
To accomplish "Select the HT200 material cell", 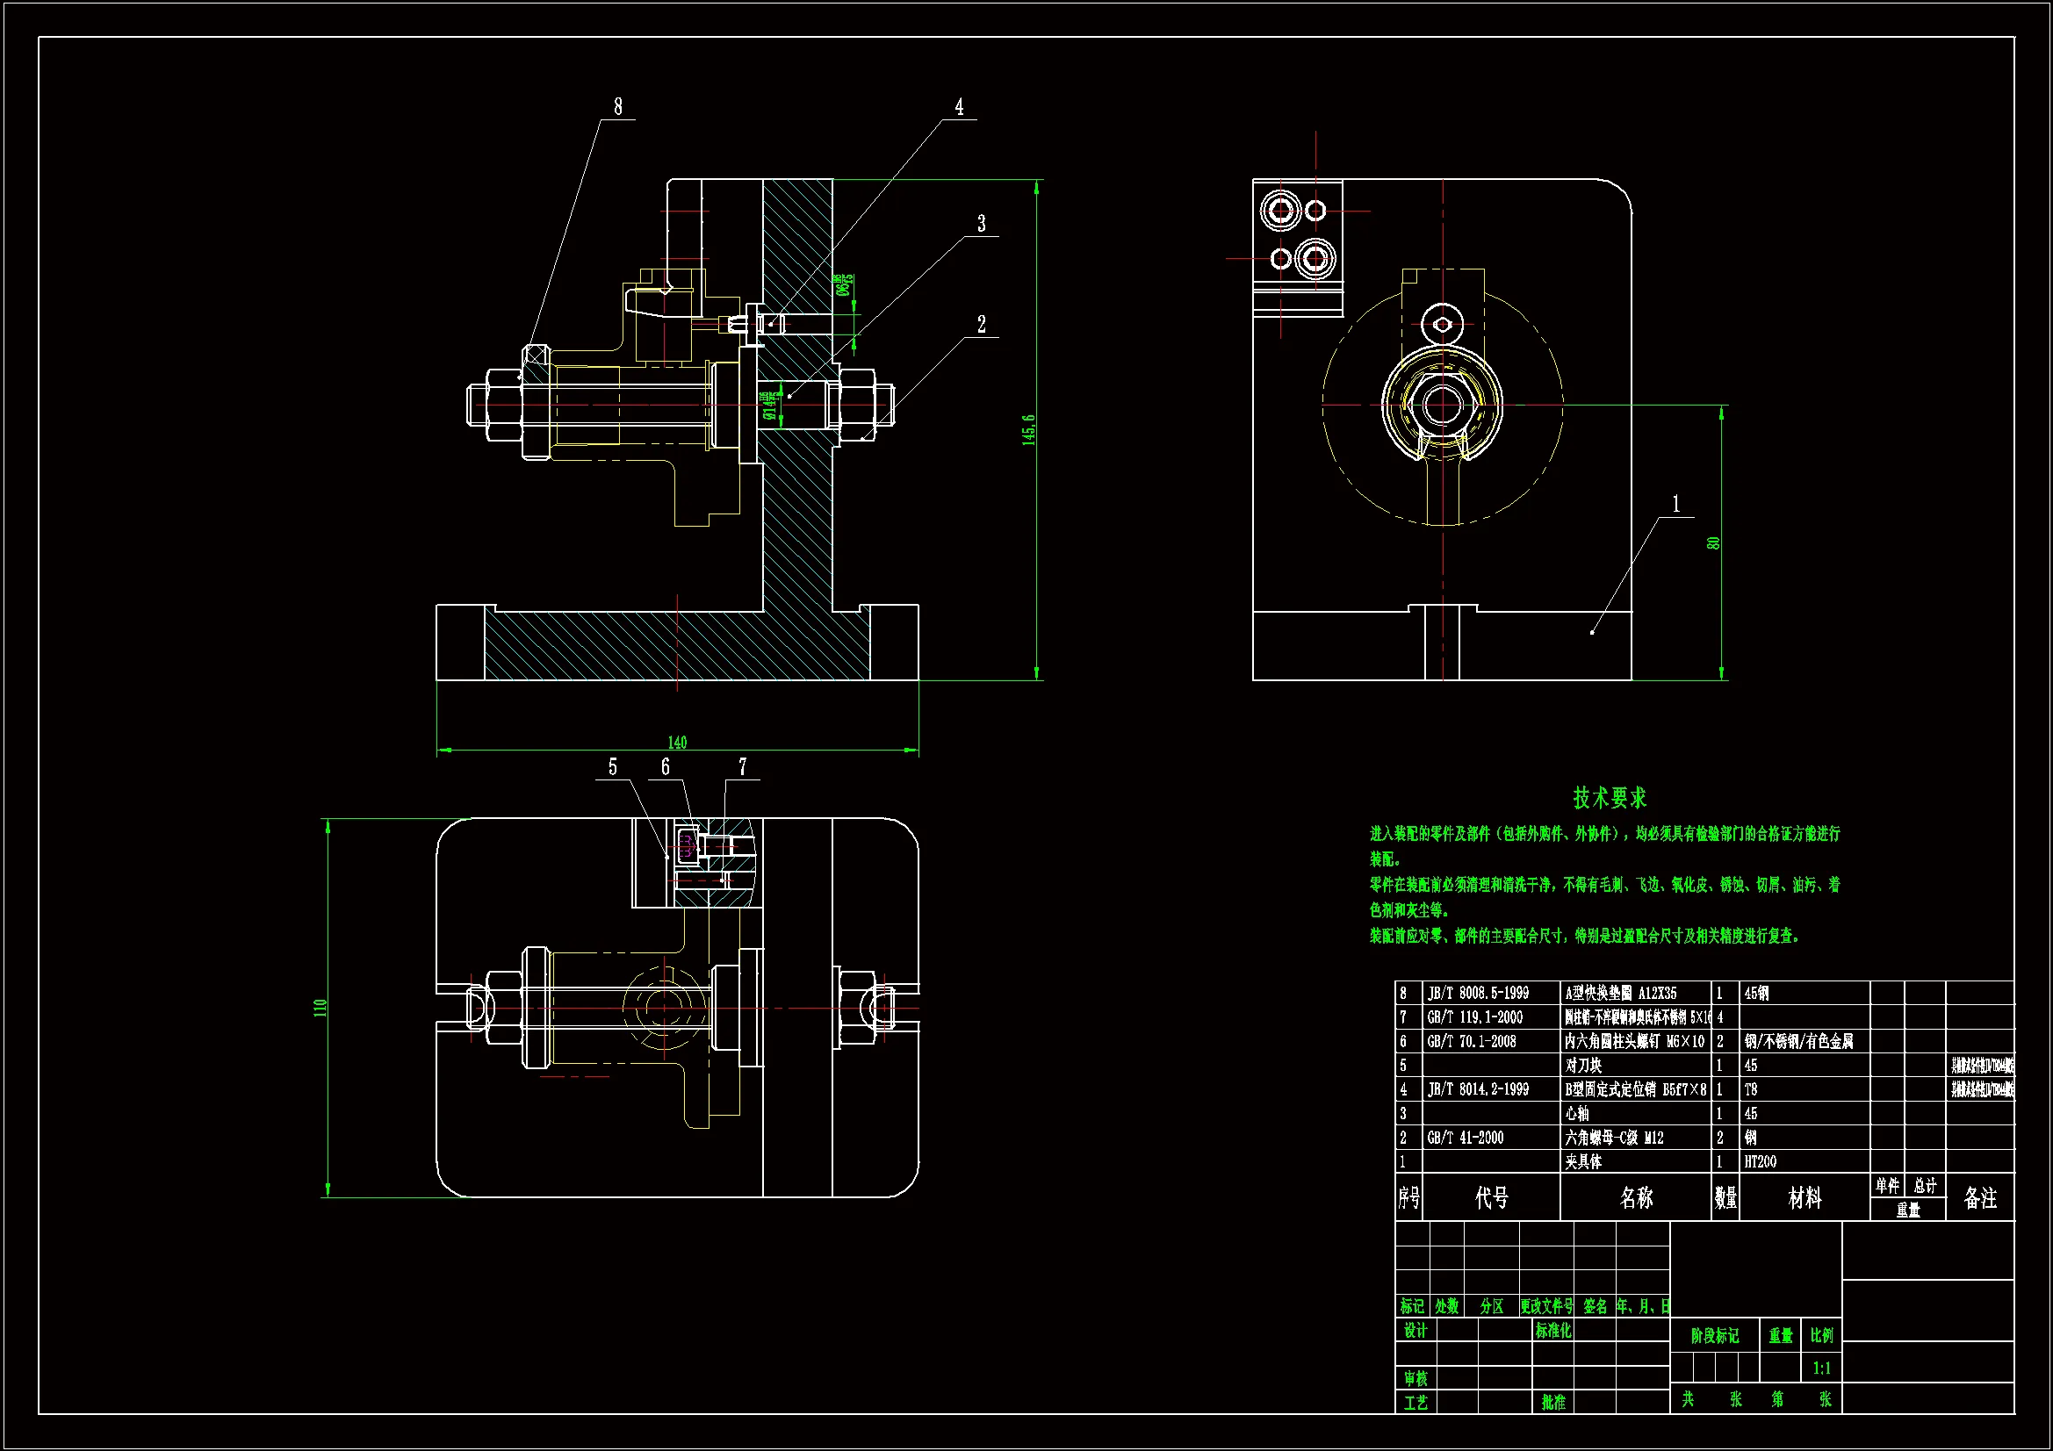I will (x=1760, y=1161).
